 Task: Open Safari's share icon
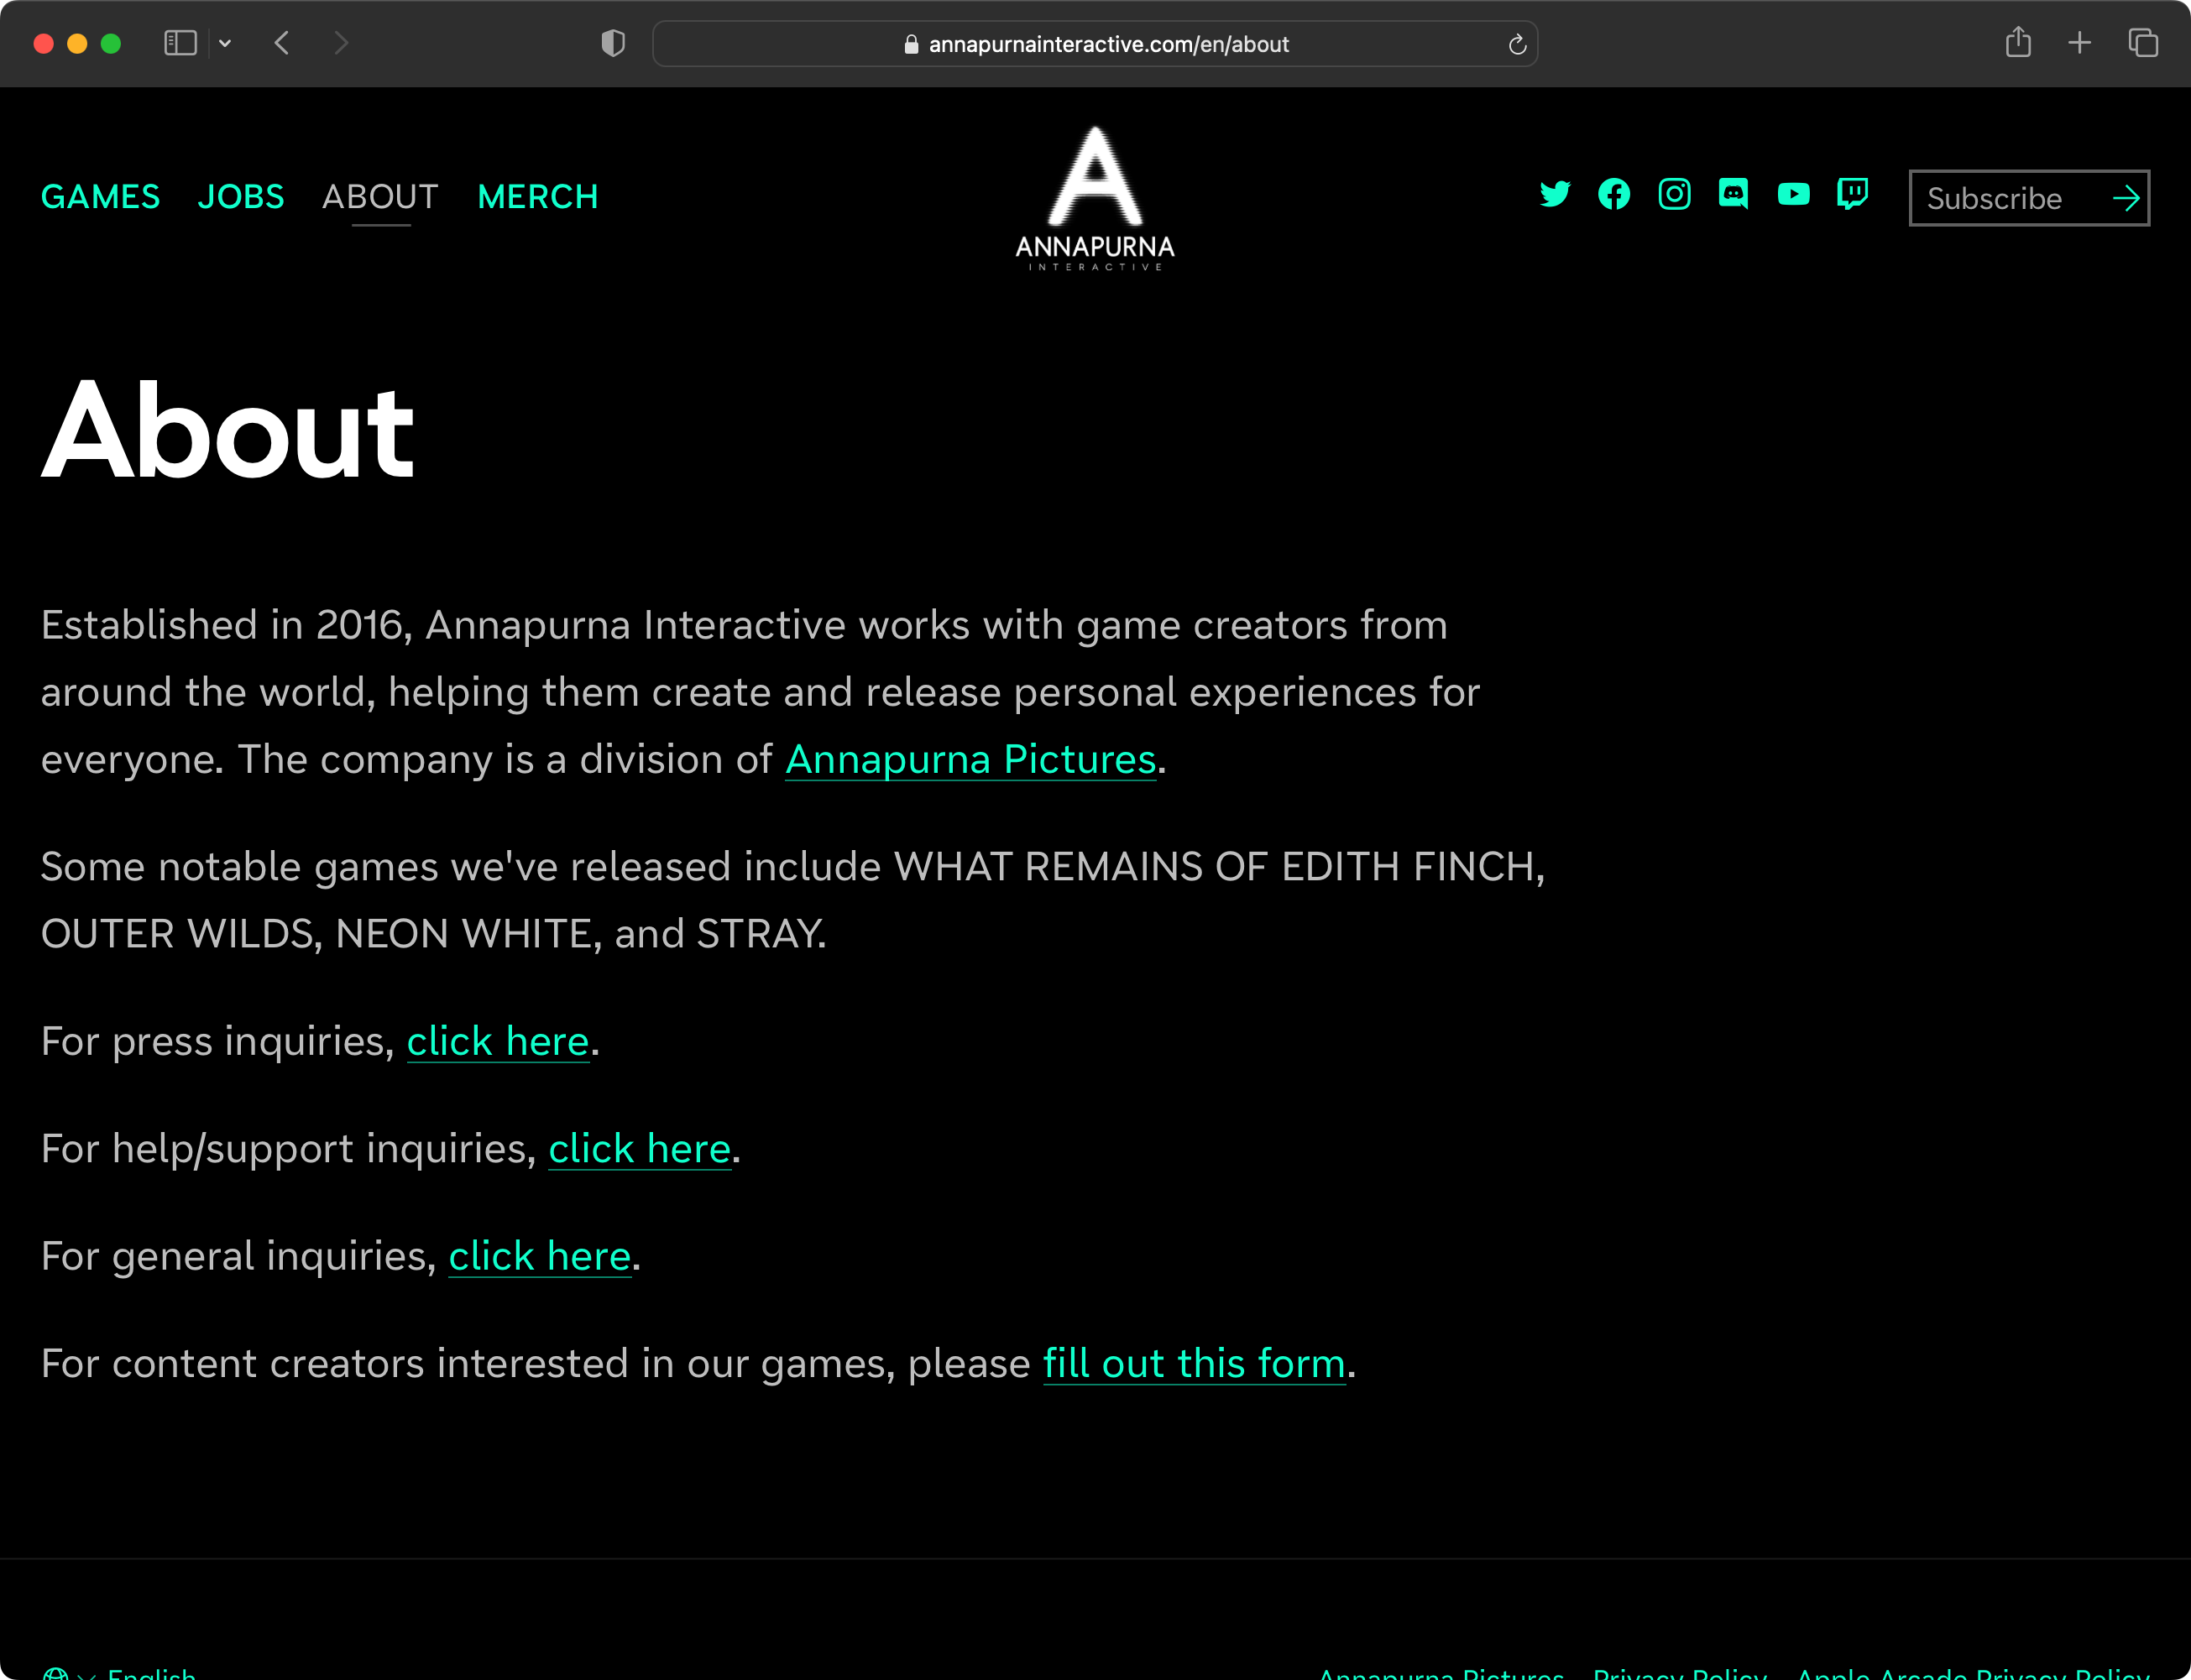(x=2018, y=43)
